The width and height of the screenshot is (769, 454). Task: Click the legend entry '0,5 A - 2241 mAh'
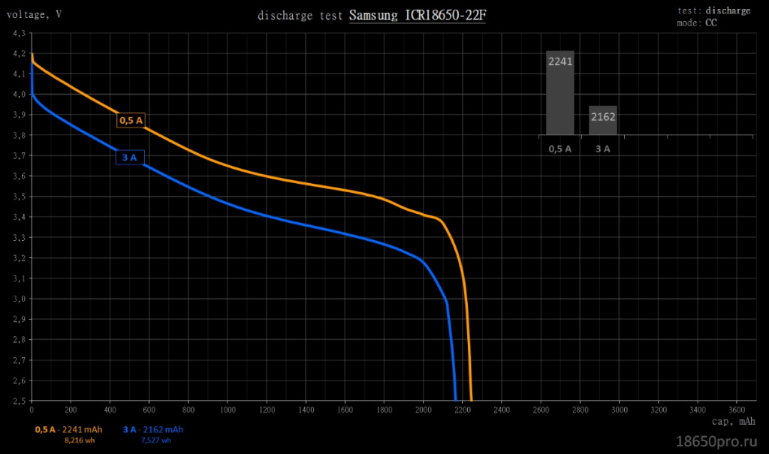pyautogui.click(x=68, y=429)
